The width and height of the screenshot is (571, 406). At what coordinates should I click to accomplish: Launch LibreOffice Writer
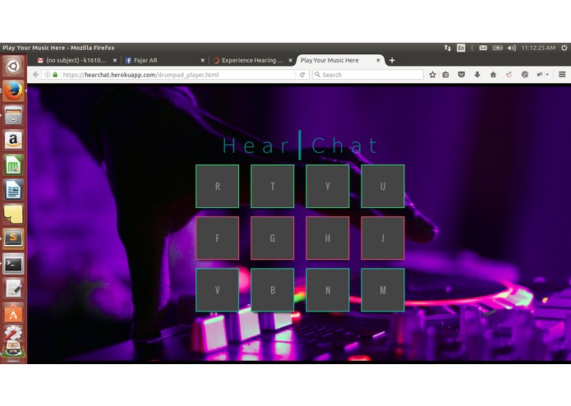(13, 190)
